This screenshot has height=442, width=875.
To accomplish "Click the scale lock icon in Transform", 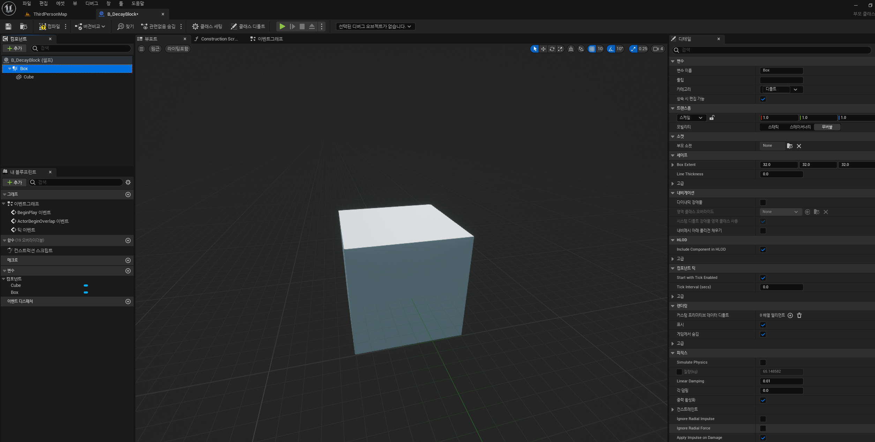I will (712, 118).
